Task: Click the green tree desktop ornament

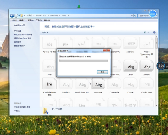Action: point(79,6)
